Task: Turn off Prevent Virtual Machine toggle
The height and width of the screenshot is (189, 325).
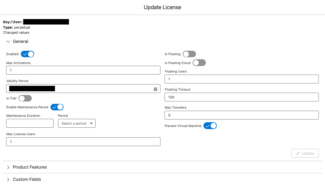Action: tap(210, 126)
